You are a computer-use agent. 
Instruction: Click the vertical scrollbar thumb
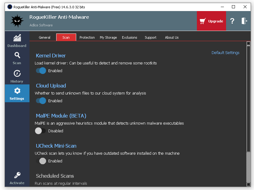[x=248, y=99]
